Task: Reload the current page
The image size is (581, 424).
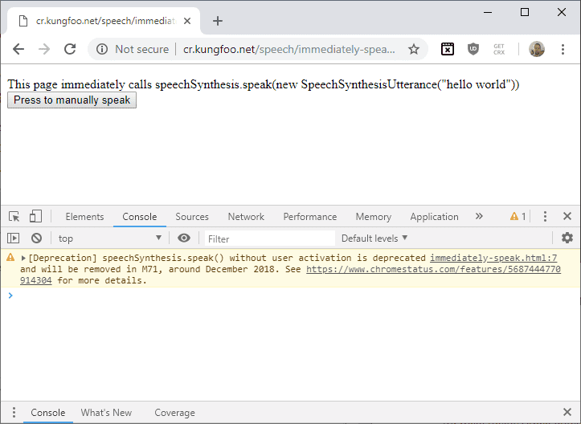Action: click(70, 49)
